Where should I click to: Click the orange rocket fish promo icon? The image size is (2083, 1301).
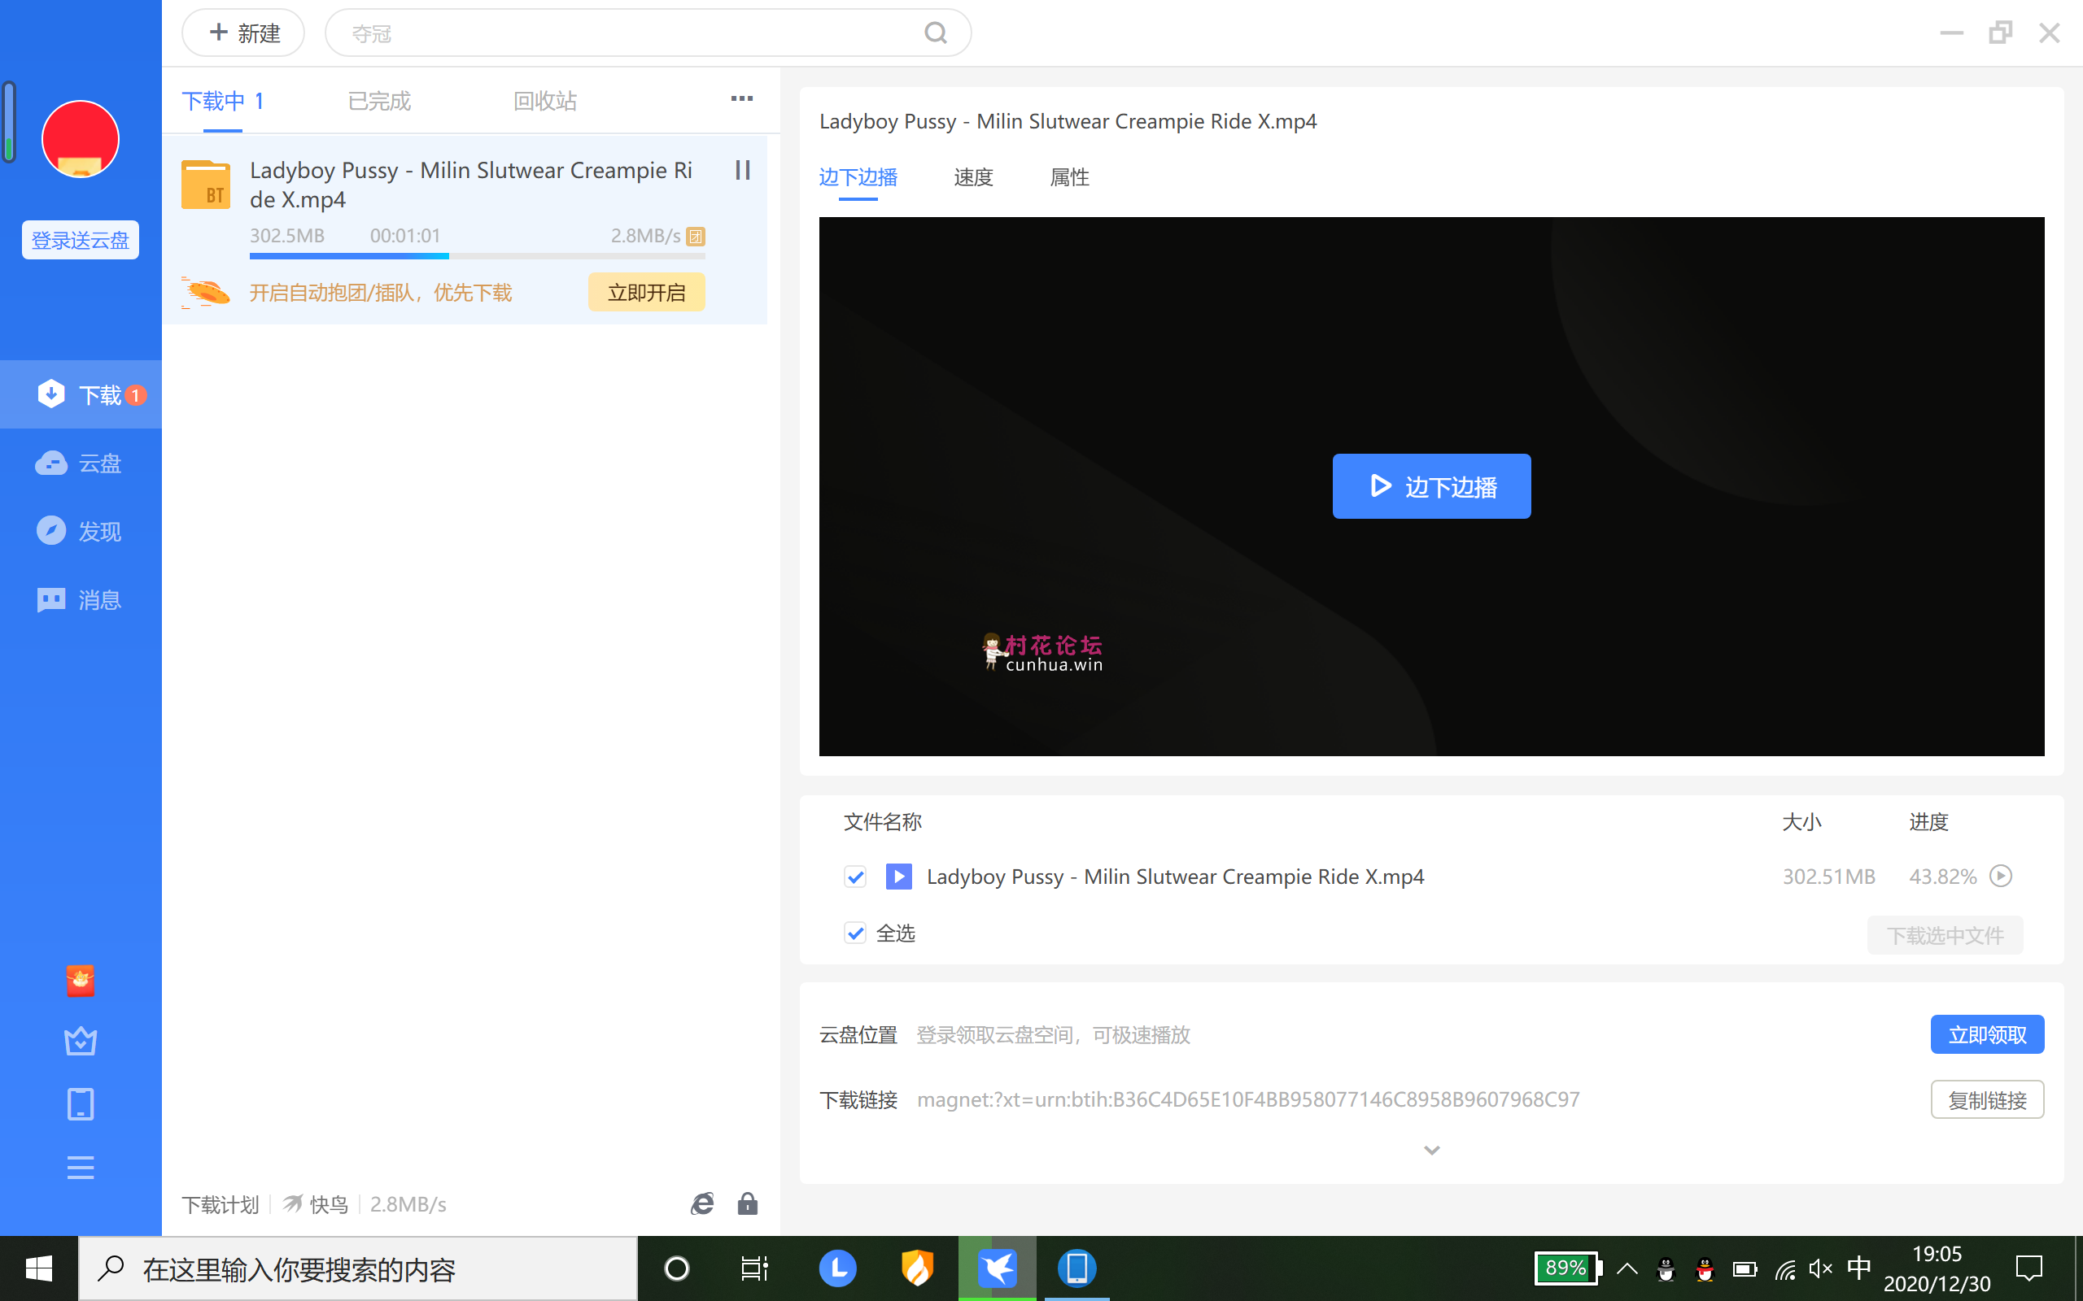tap(206, 293)
